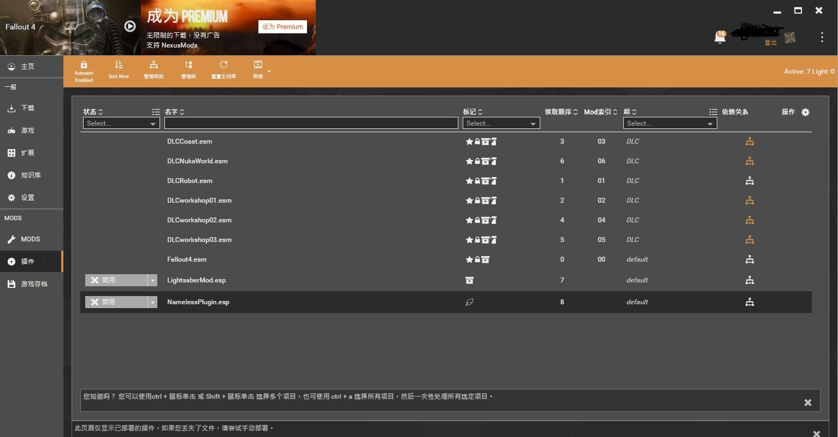Image resolution: width=838 pixels, height=437 pixels.
Task: Click dependency icon for DLCworkshop02.esm
Action: [750, 220]
